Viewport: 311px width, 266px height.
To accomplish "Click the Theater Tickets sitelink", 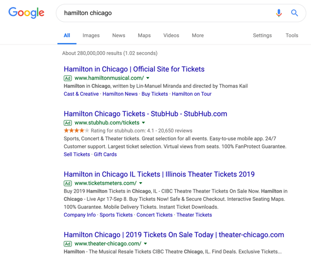I will 194,215.
